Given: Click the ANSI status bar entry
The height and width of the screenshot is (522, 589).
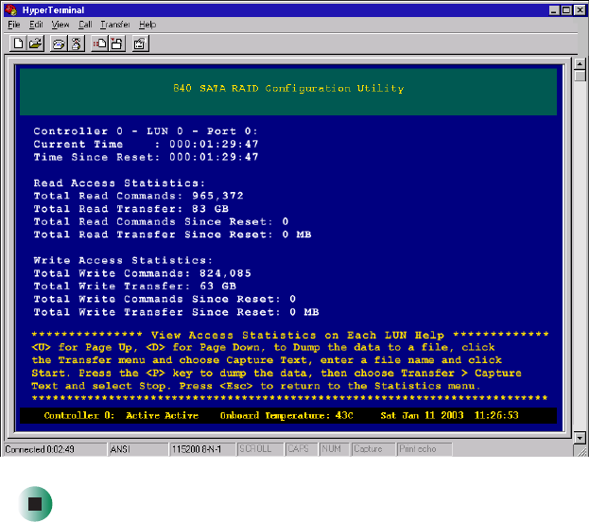Looking at the screenshot, I should [x=138, y=449].
